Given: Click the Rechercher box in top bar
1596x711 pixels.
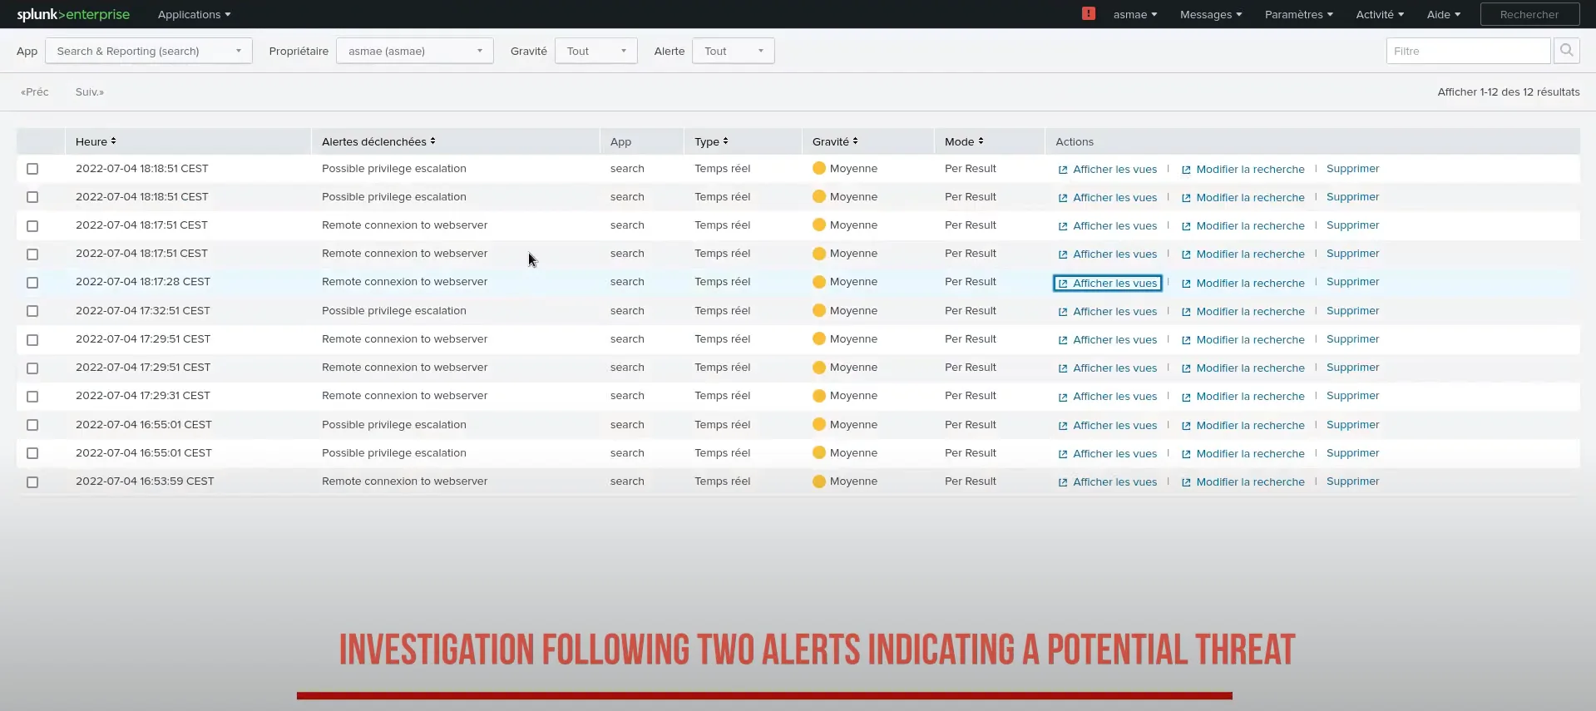Looking at the screenshot, I should (x=1529, y=14).
